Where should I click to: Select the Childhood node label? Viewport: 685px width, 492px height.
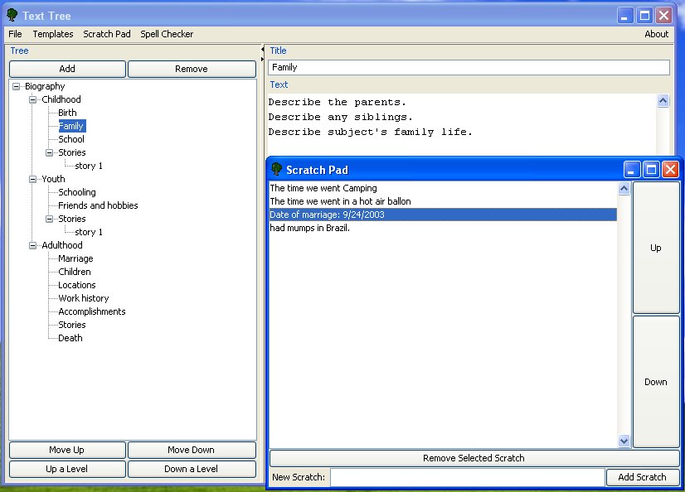[x=61, y=99]
